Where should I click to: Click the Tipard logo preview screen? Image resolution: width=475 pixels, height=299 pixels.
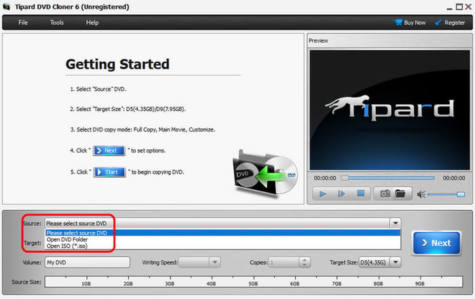(x=389, y=110)
